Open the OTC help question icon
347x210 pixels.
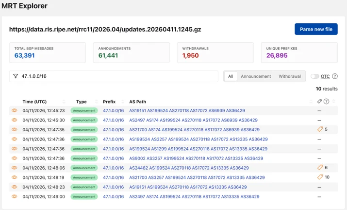coord(335,76)
